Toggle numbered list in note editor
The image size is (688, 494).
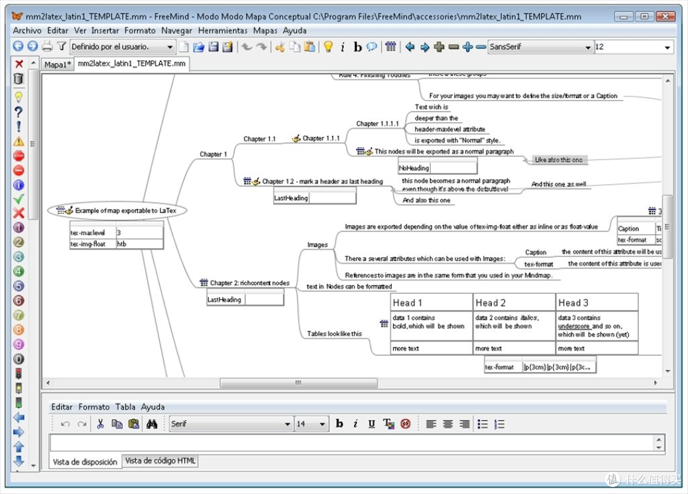[x=499, y=424]
